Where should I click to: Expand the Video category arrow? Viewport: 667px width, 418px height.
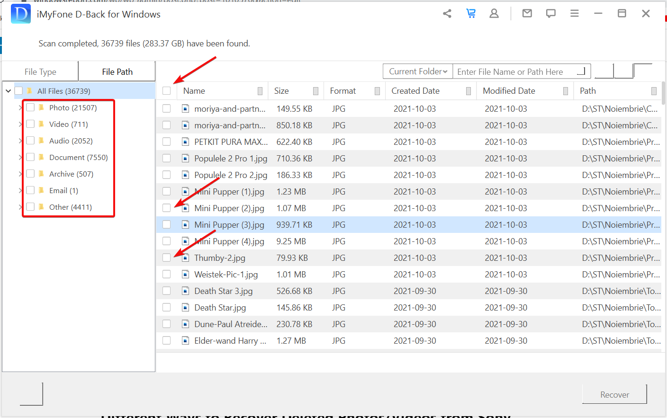tap(20, 124)
